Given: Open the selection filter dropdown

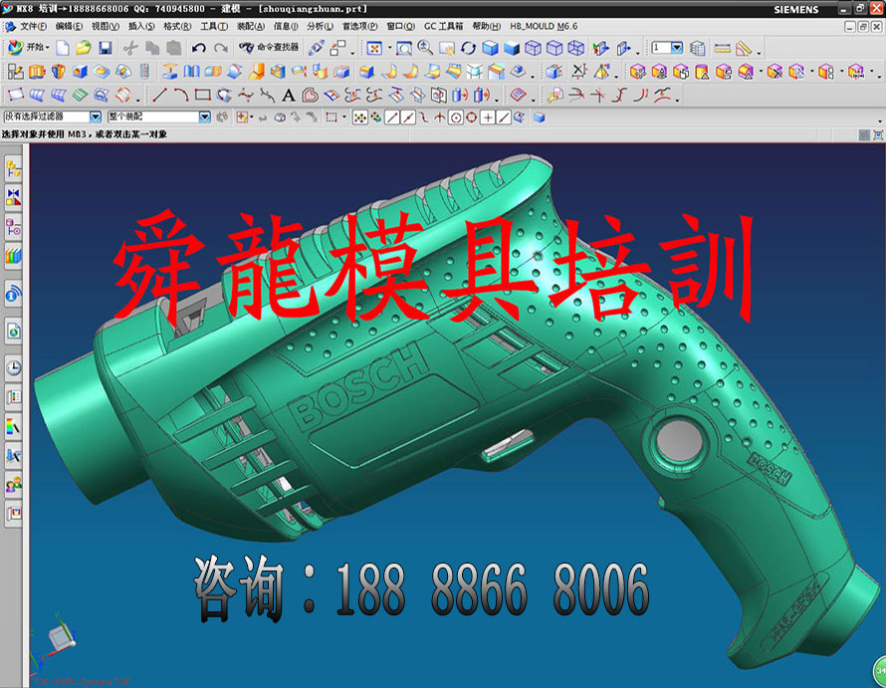Looking at the screenshot, I should pyautogui.click(x=96, y=116).
